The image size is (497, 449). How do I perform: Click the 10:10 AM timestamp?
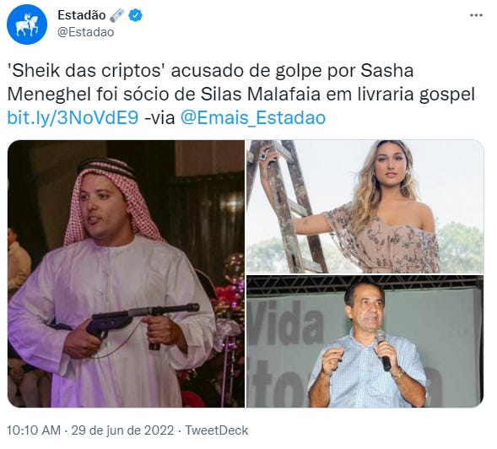(x=34, y=430)
